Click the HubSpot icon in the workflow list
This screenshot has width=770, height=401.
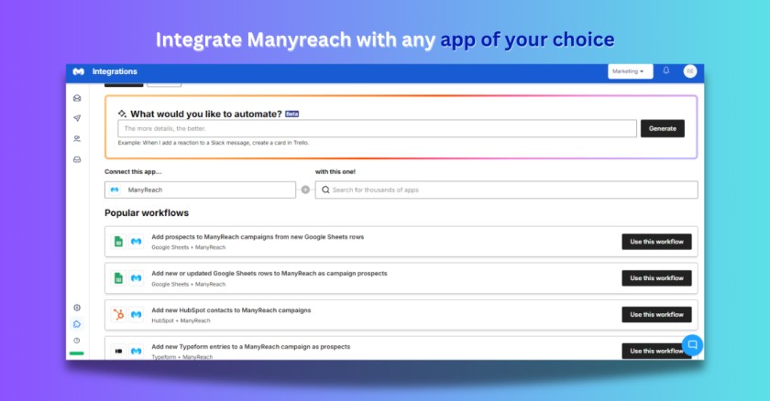click(x=118, y=314)
